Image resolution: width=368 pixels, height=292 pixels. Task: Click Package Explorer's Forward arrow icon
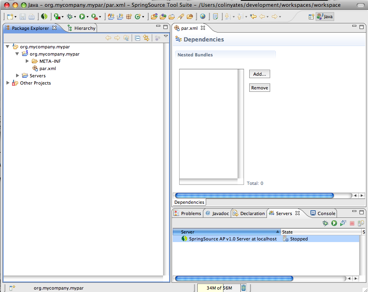tap(117, 38)
